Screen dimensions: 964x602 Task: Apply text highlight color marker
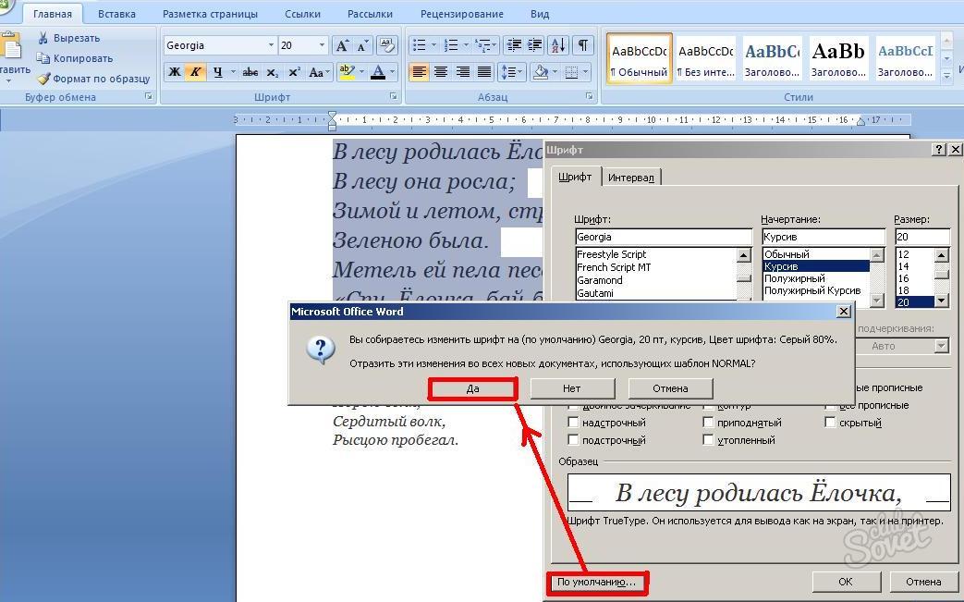(x=346, y=72)
